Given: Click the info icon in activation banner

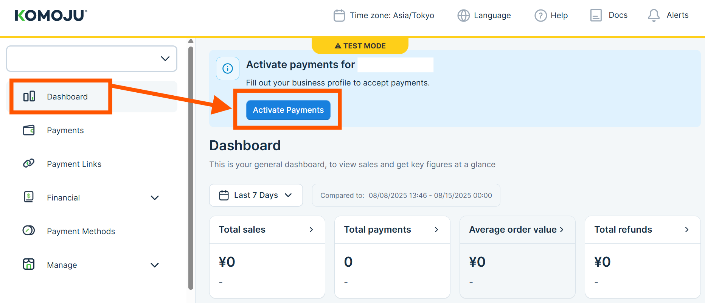Looking at the screenshot, I should coord(228,68).
